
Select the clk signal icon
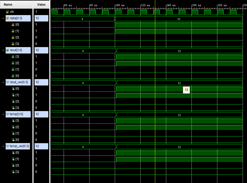[x=7, y=12]
